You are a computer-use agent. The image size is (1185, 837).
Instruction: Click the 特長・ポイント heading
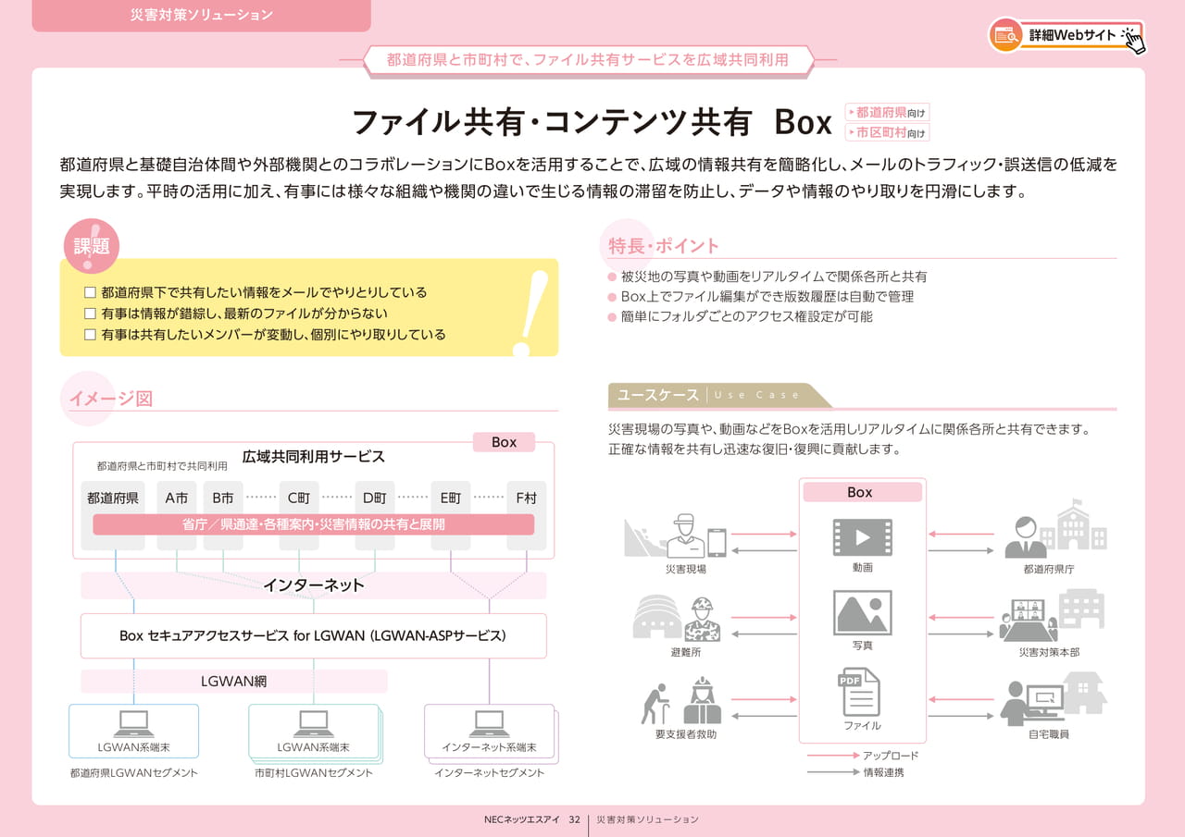point(664,246)
